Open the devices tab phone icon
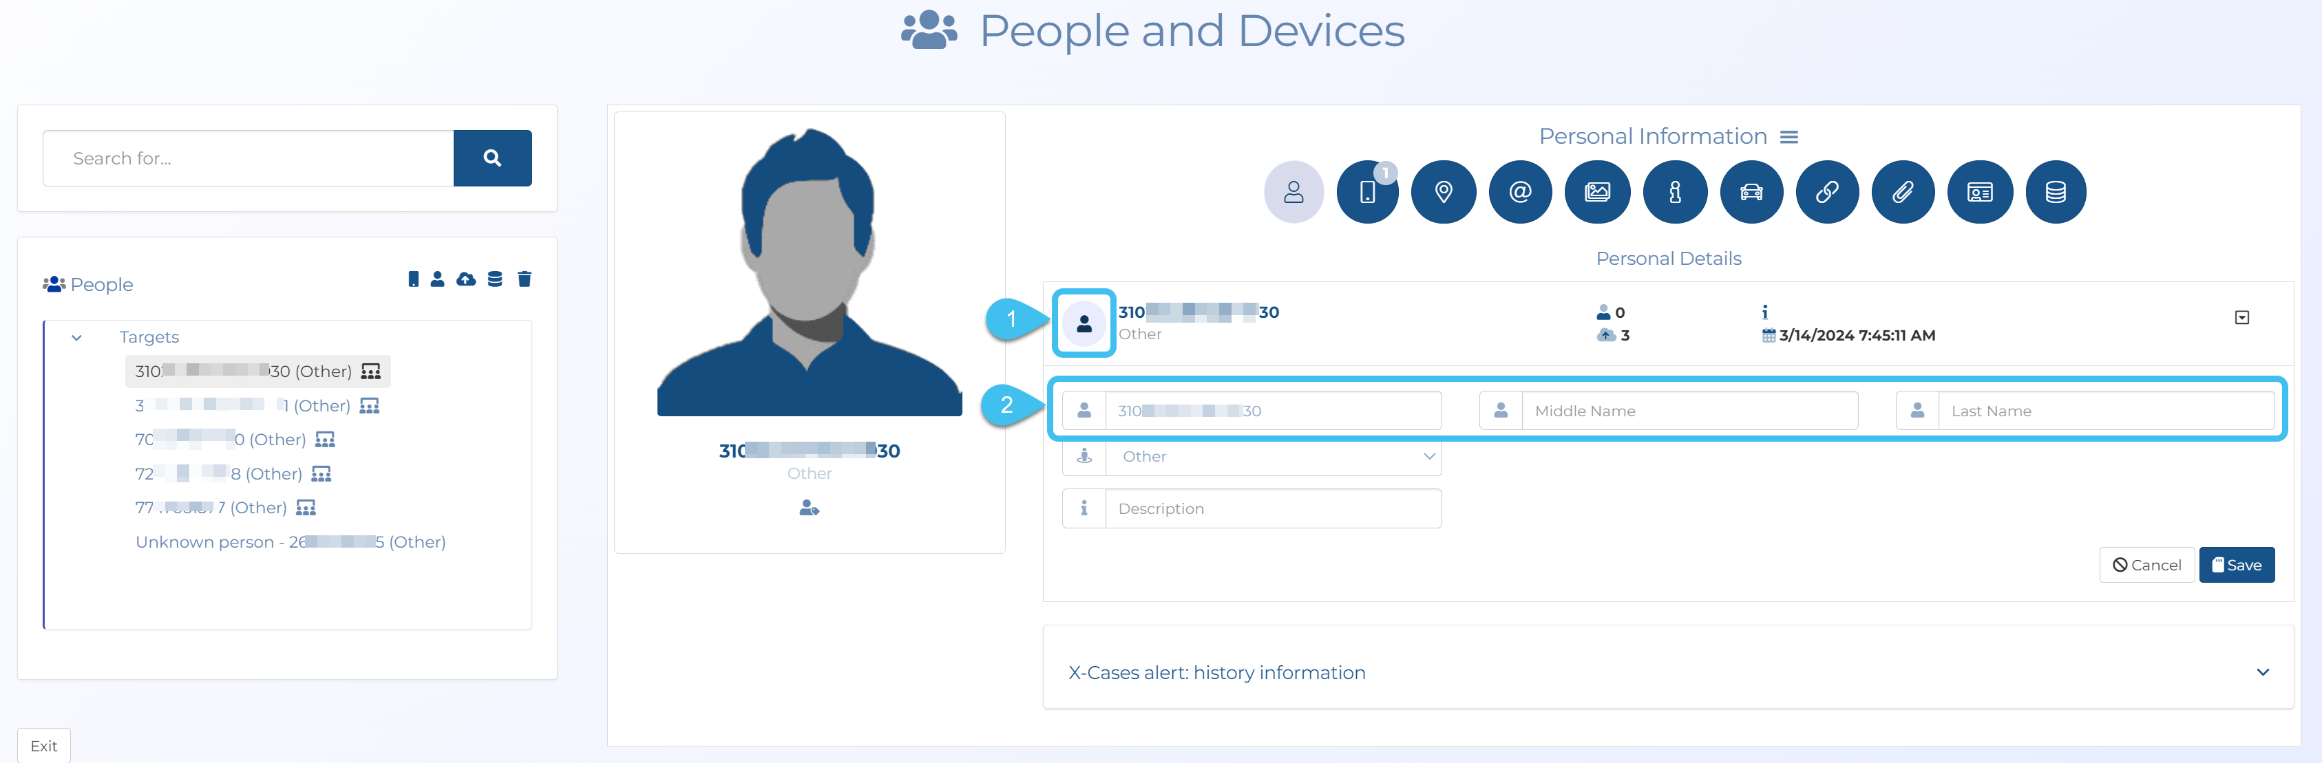2322x763 pixels. pos(1366,192)
